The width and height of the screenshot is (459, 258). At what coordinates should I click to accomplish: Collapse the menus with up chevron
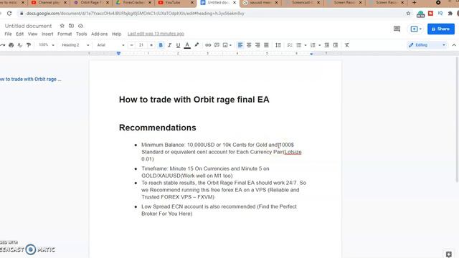click(x=454, y=45)
